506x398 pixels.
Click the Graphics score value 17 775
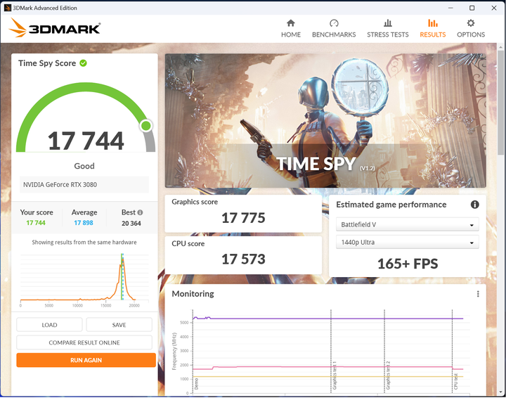coord(243,218)
